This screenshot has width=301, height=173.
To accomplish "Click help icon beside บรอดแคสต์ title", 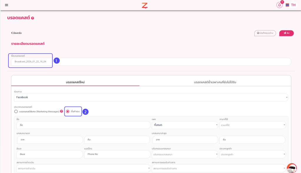I will [32, 18].
